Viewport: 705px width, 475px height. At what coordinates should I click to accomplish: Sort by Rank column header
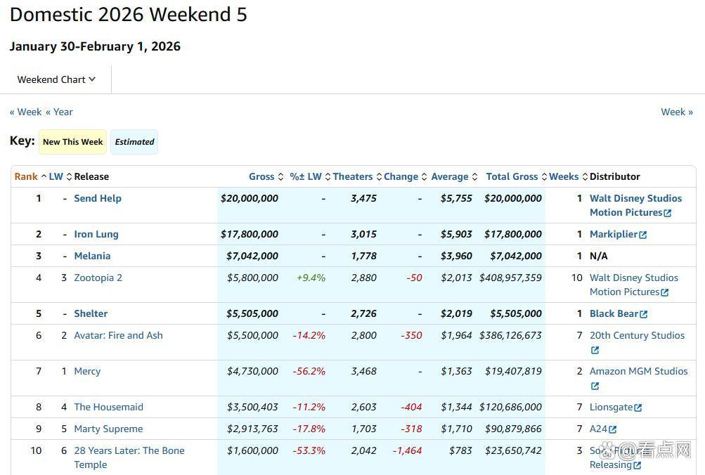point(26,176)
